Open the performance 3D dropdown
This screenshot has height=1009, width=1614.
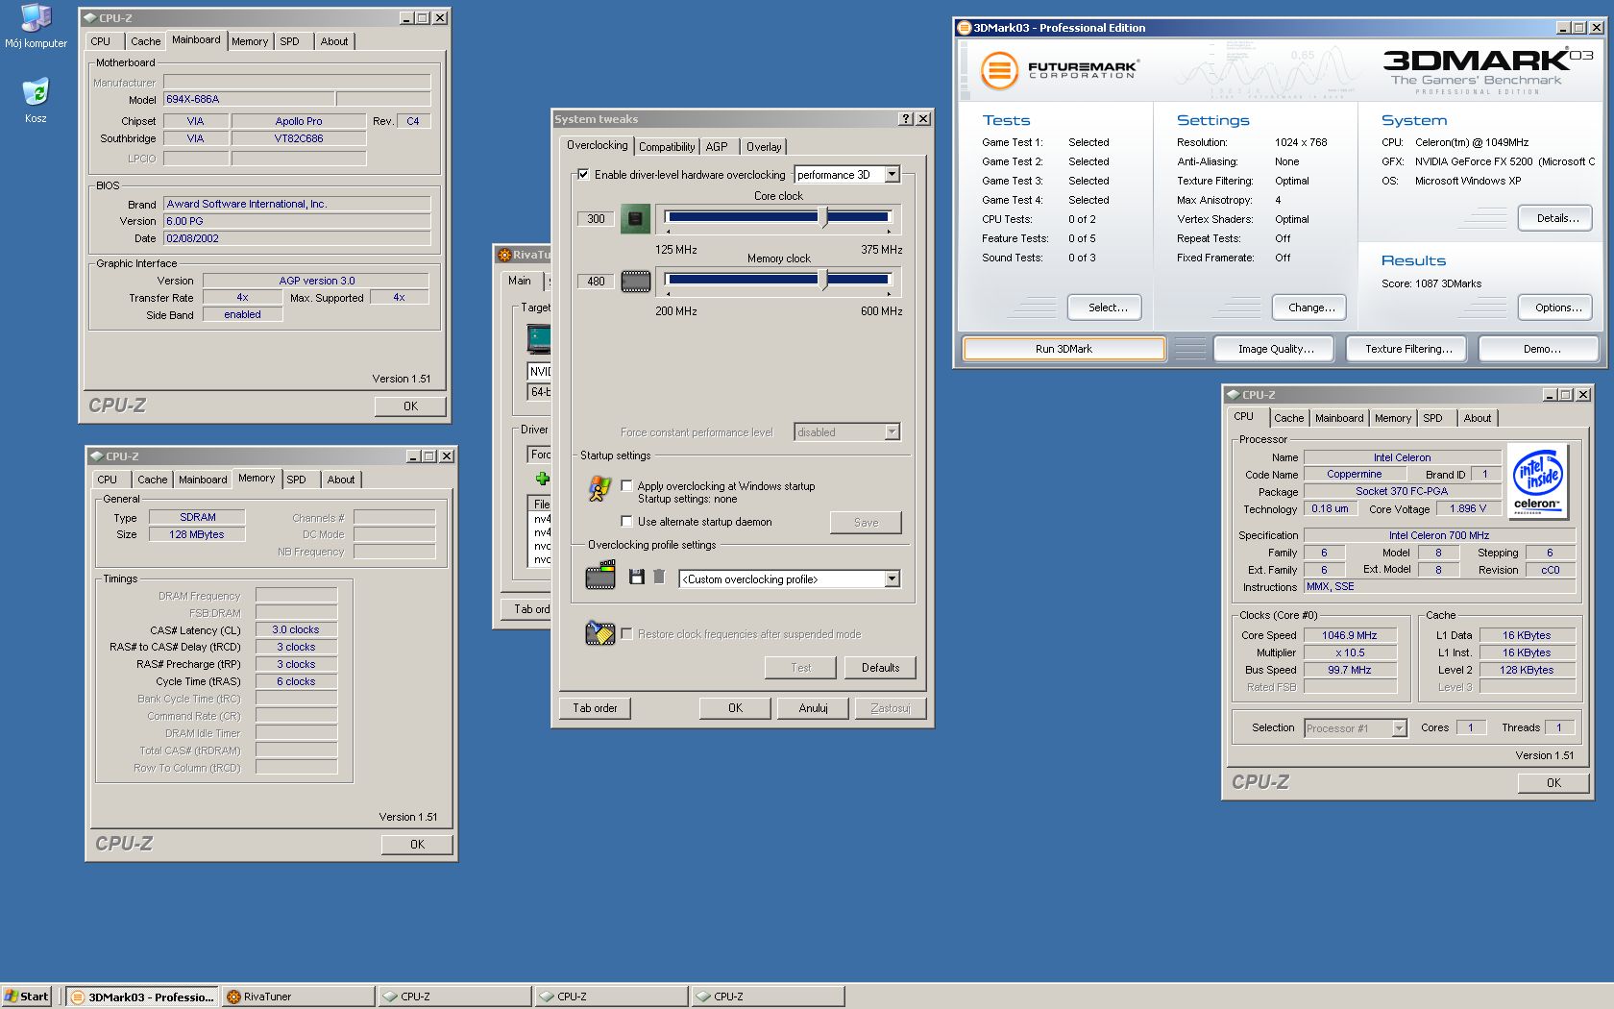pyautogui.click(x=893, y=175)
